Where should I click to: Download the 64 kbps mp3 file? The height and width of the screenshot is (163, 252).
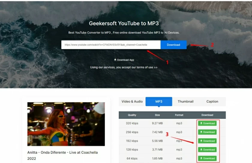(x=207, y=158)
